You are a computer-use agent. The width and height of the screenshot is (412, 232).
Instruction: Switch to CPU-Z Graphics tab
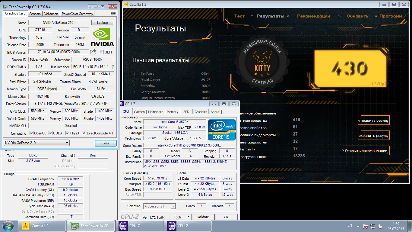[x=201, y=112]
